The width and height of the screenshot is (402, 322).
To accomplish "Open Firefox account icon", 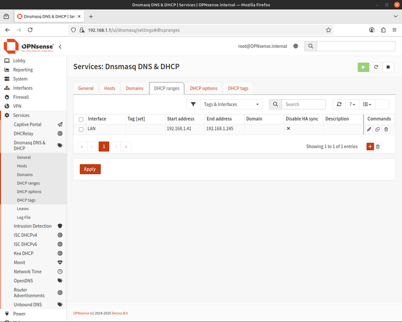I will [x=372, y=30].
